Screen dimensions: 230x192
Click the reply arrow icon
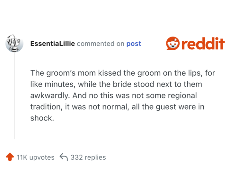pos(64,157)
